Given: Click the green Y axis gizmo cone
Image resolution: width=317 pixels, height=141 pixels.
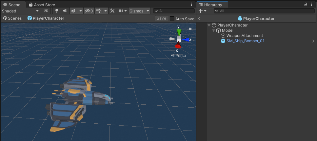Looking at the screenshot, I should pyautogui.click(x=179, y=32).
